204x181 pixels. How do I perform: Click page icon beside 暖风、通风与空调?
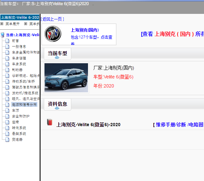tap(7, 99)
